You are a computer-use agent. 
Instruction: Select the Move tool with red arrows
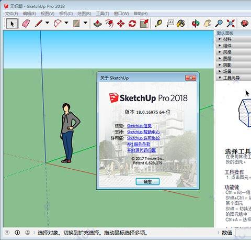121,24
